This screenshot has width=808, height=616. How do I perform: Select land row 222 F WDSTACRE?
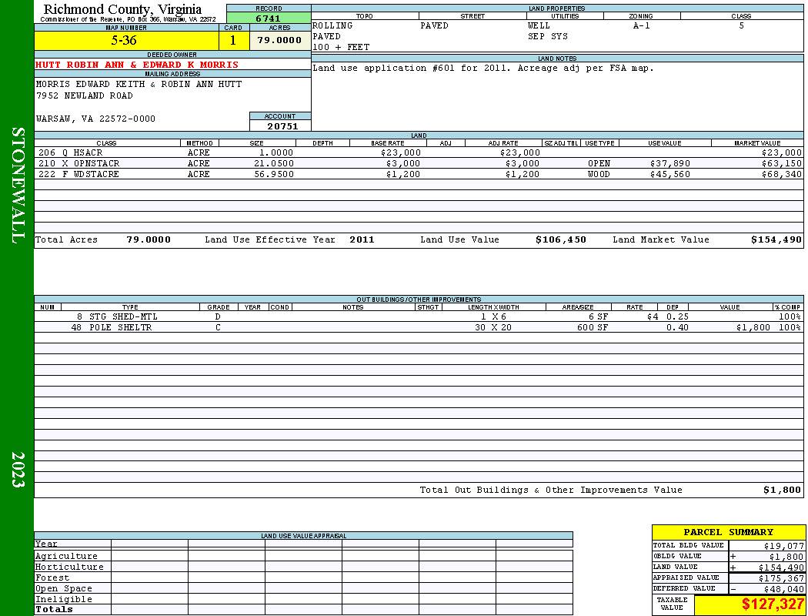point(419,174)
